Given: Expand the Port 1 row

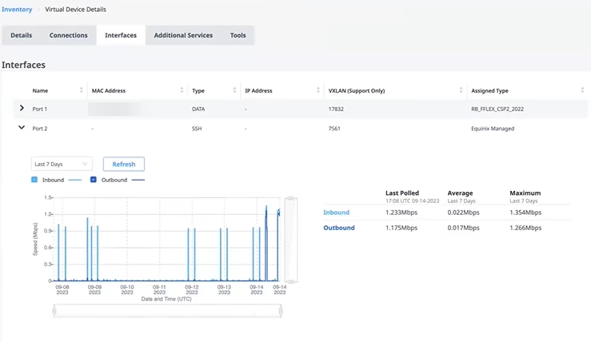Looking at the screenshot, I should [22, 109].
